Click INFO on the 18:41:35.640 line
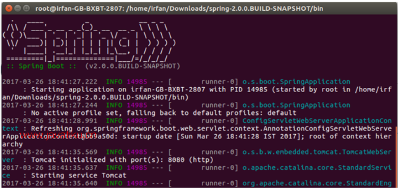398x189 pixels. coord(114,183)
